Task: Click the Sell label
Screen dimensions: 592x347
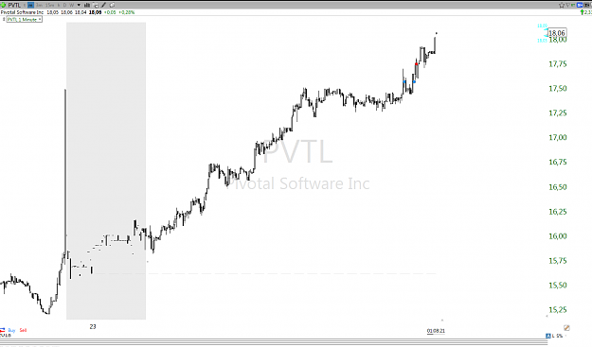Action: [x=23, y=330]
